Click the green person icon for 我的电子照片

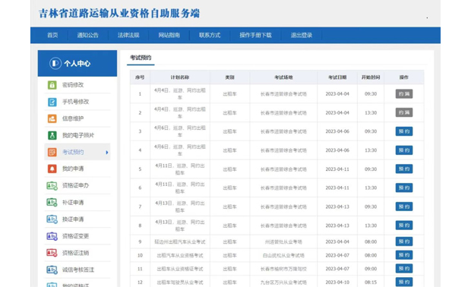(52, 135)
